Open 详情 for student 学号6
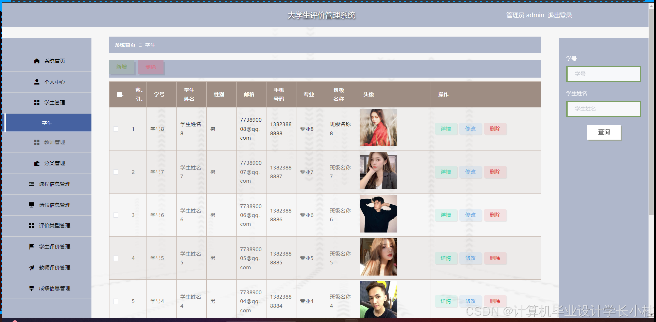 pos(446,215)
